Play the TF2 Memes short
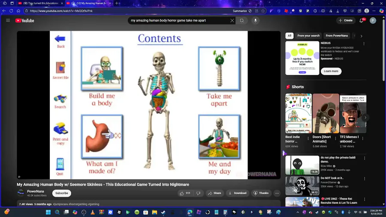386x217 pixels. (x=353, y=113)
